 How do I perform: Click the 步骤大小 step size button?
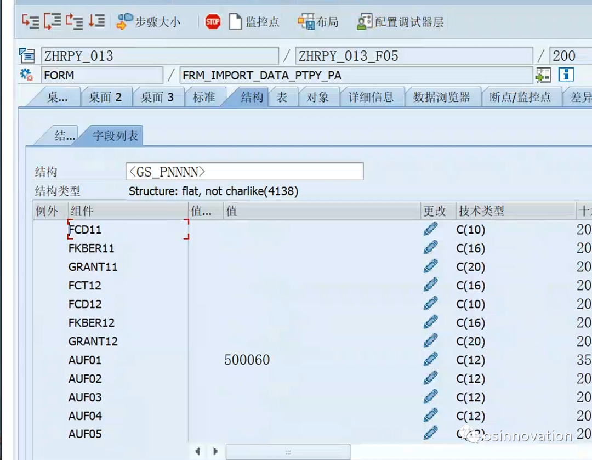149,22
